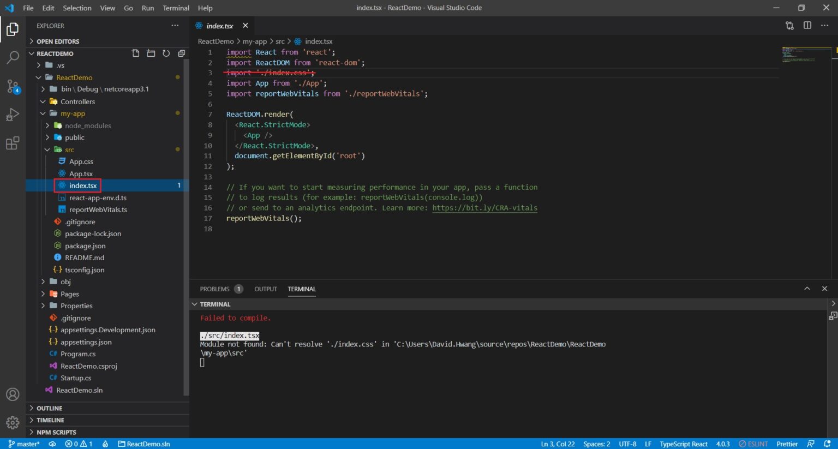Click the New File icon in Explorer
The height and width of the screenshot is (449, 838).
[x=135, y=53]
